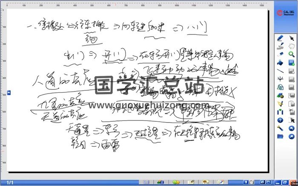Click the page with pencil icon
The height and width of the screenshot is (186, 298).
(221, 182)
